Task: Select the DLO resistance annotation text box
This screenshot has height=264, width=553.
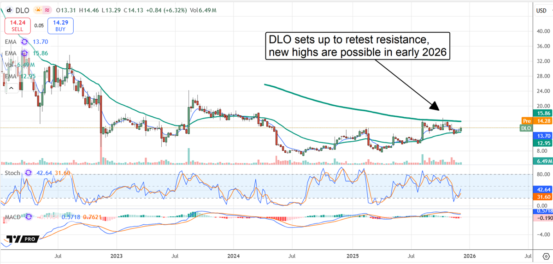Action: (357, 46)
